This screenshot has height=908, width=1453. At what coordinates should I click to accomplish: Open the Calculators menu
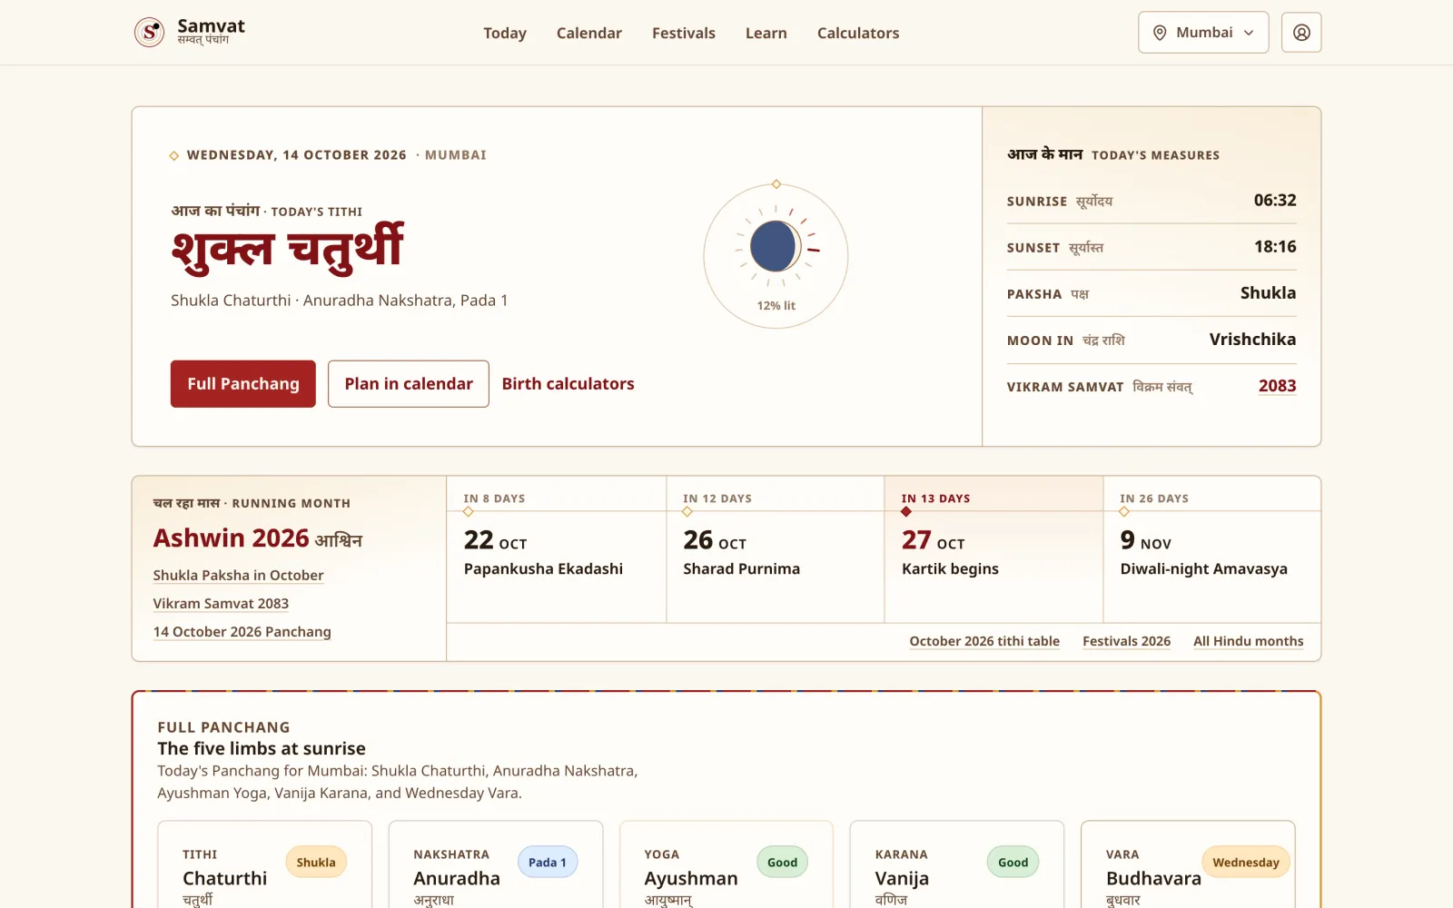coord(858,33)
